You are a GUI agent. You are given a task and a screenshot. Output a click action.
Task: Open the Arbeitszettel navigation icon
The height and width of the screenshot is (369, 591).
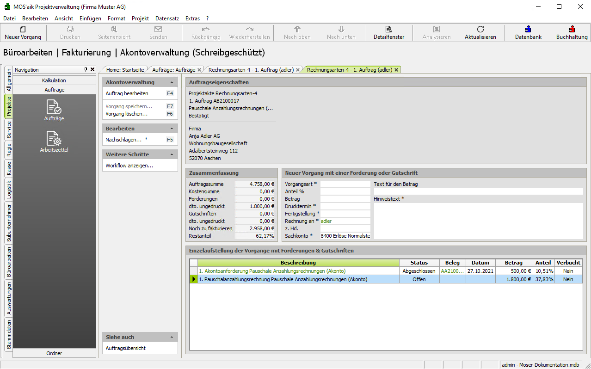54,139
